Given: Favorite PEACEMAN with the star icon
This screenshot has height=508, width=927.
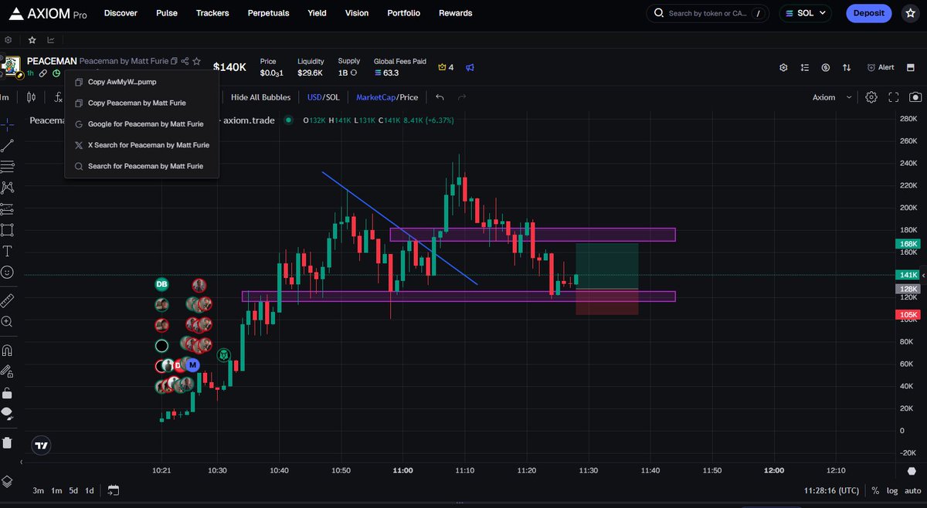Looking at the screenshot, I should tap(197, 61).
